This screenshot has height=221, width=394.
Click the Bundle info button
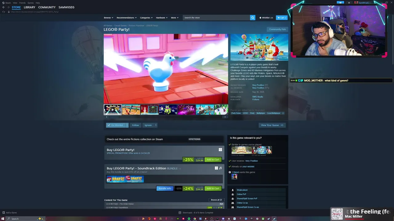coord(165,188)
